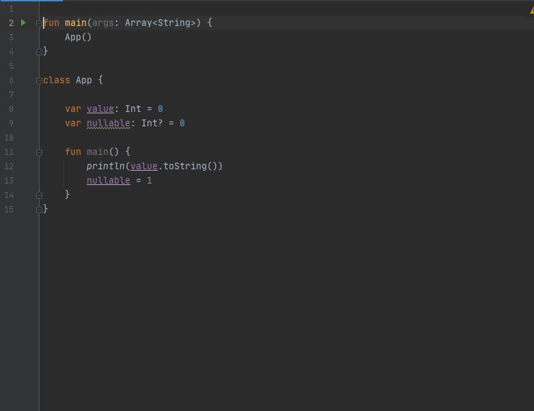Click the 'println' call on line 12
The height and width of the screenshot is (411, 534).
coord(106,166)
